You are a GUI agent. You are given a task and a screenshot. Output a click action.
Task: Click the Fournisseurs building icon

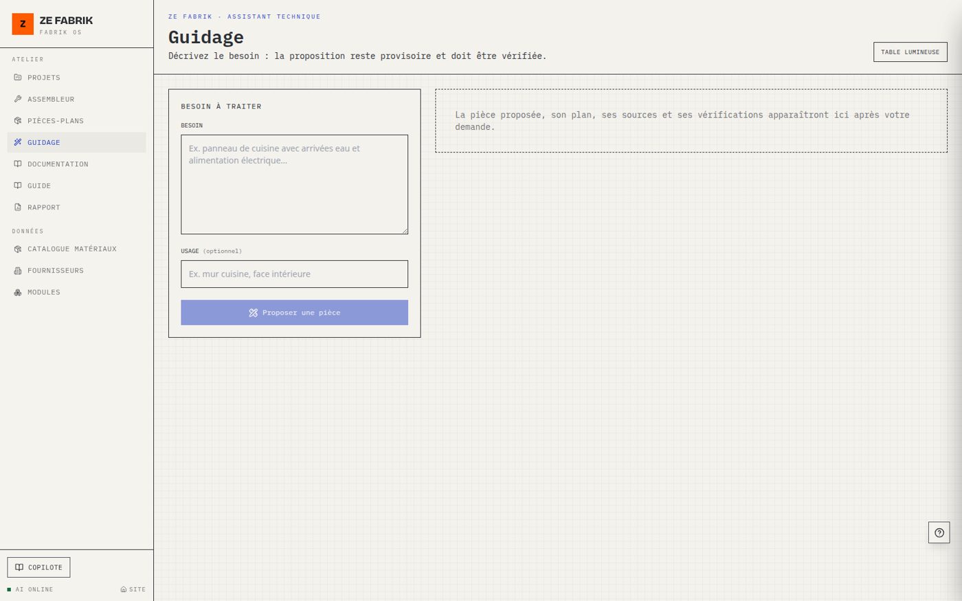pyautogui.click(x=18, y=271)
